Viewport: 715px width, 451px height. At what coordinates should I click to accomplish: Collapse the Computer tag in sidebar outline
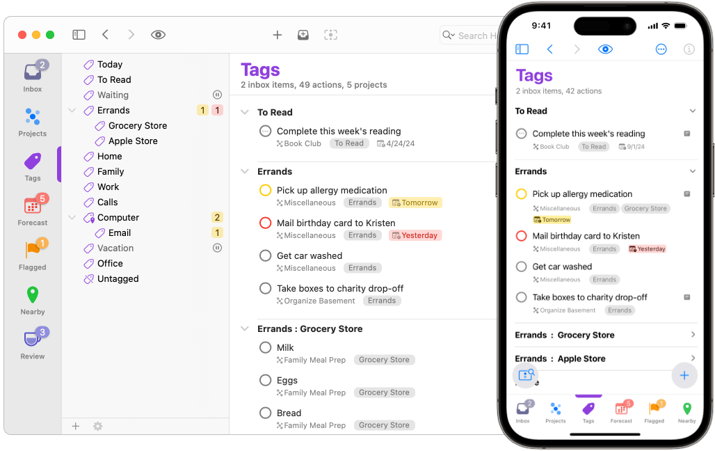click(72, 217)
